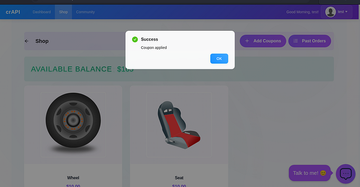Click the user avatar icon

[x=331, y=12]
